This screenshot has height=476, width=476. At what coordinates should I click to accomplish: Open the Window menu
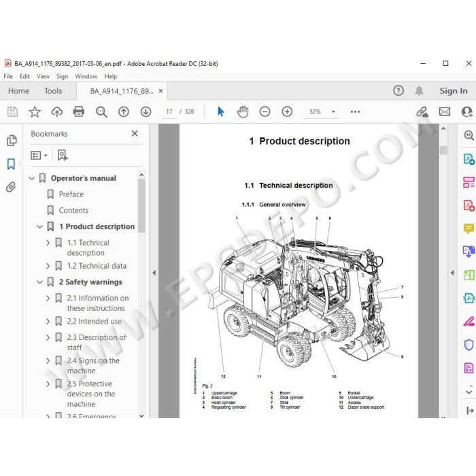(86, 76)
